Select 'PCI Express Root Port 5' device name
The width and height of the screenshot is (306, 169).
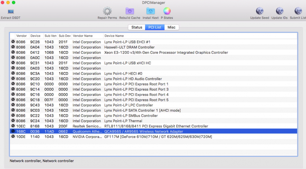pos(136,100)
